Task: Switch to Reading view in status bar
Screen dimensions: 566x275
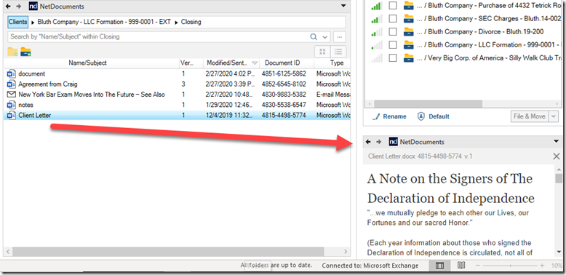Action: 461,266
